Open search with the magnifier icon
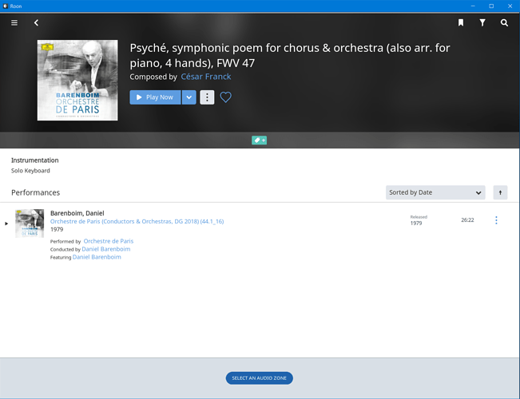 tap(504, 22)
